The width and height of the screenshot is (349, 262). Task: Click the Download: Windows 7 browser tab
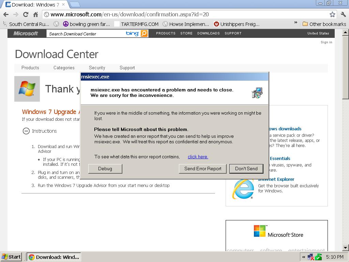point(35,4)
